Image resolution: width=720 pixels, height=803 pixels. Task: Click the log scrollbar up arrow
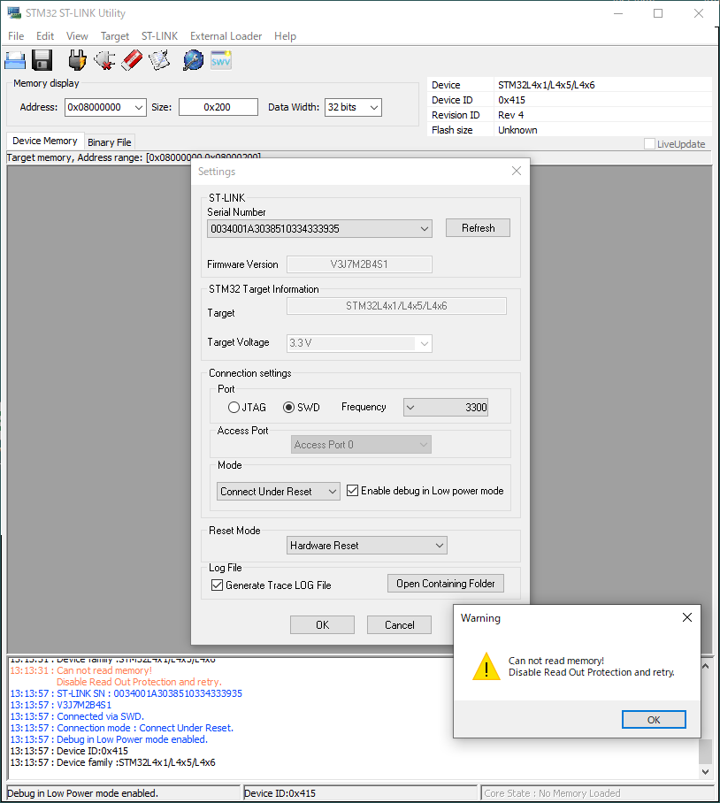[705, 666]
